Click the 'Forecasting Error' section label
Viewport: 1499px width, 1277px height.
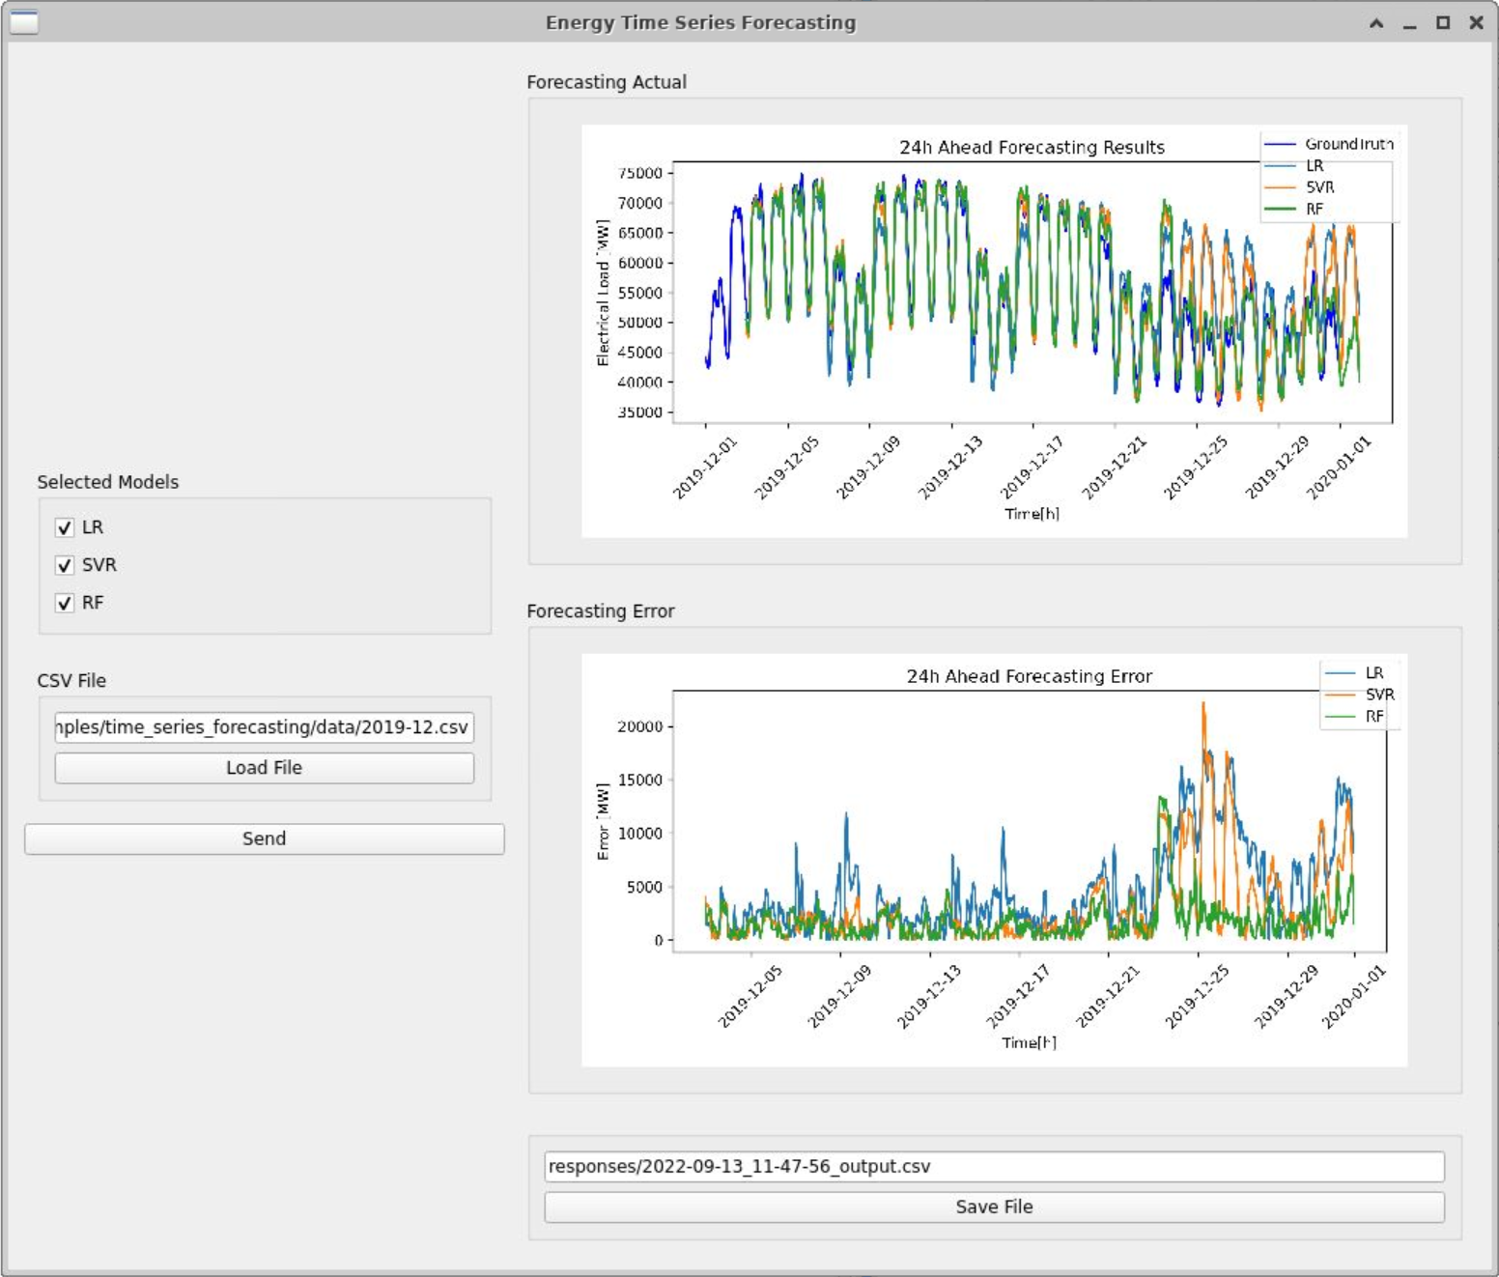click(x=600, y=611)
